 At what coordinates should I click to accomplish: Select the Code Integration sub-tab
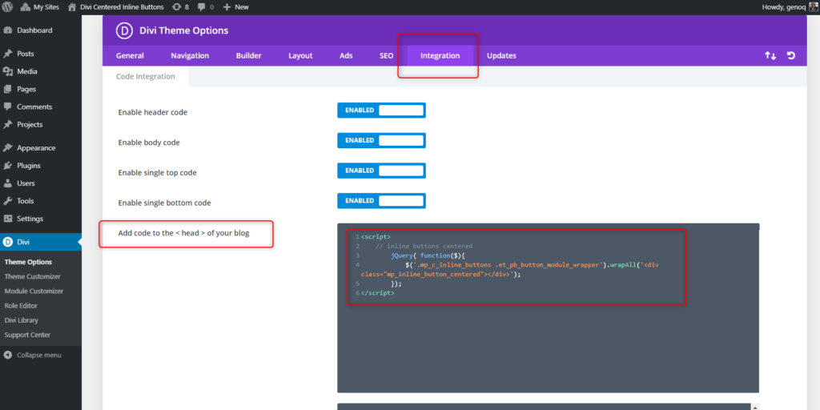(146, 76)
